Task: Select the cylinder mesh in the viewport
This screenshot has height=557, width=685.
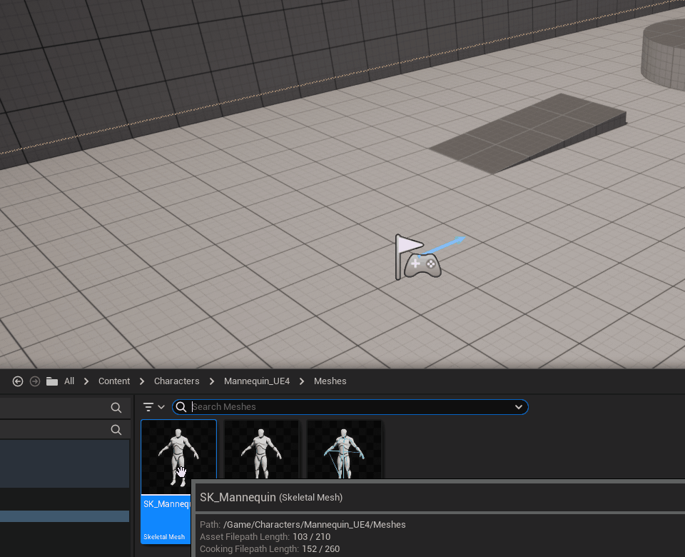Action: coord(663,55)
